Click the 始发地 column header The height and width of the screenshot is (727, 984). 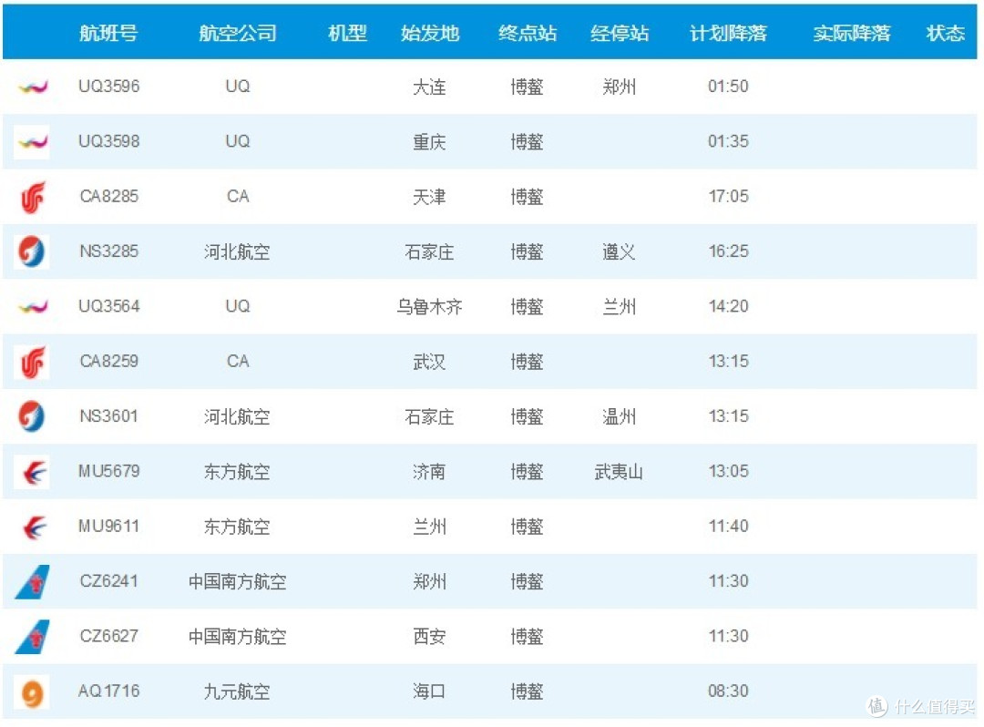430,33
